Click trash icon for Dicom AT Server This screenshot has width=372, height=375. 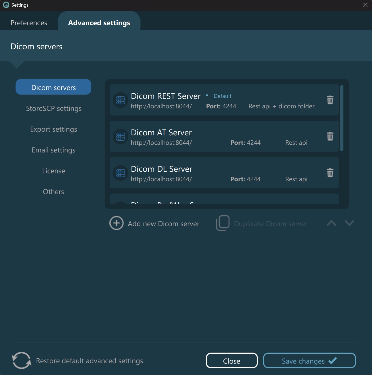330,136
